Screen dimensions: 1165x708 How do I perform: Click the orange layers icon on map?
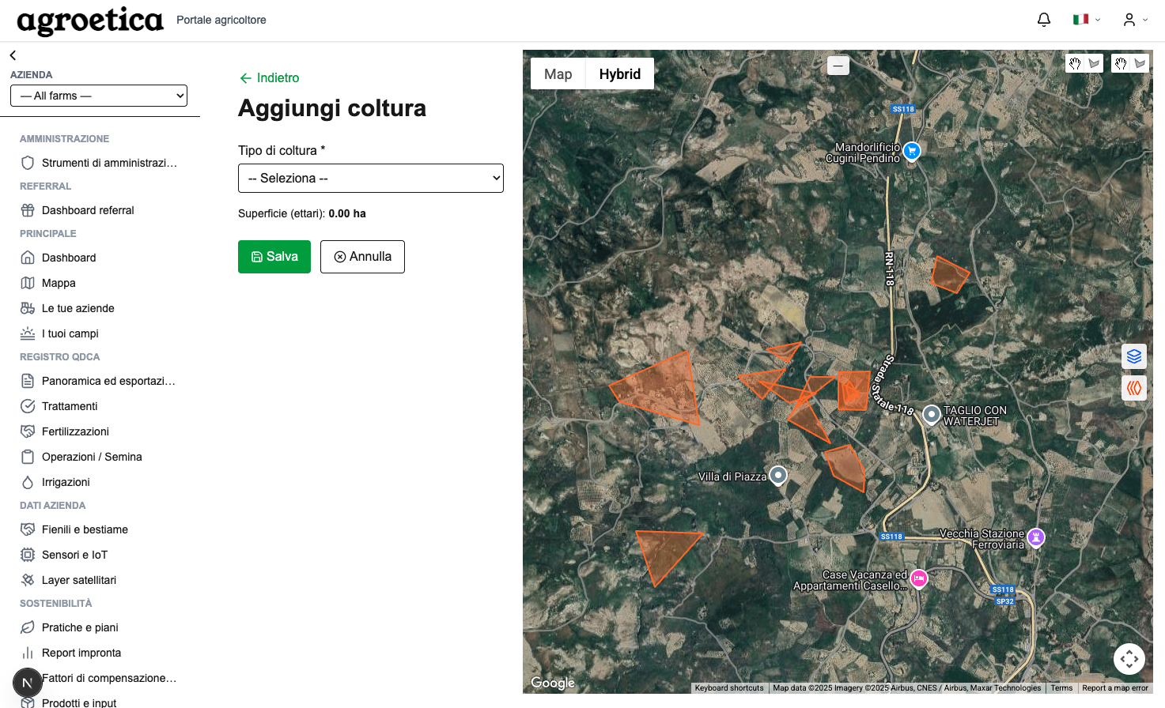point(1134,388)
